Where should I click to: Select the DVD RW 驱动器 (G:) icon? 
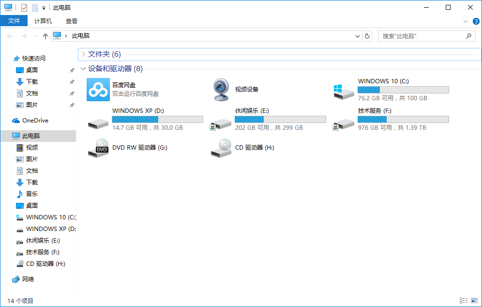(x=98, y=148)
